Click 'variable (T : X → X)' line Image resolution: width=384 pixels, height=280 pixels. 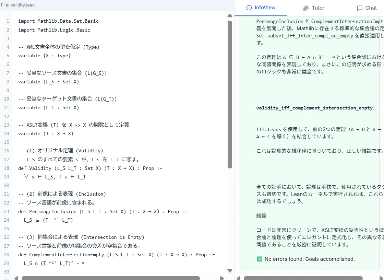pos(46,133)
